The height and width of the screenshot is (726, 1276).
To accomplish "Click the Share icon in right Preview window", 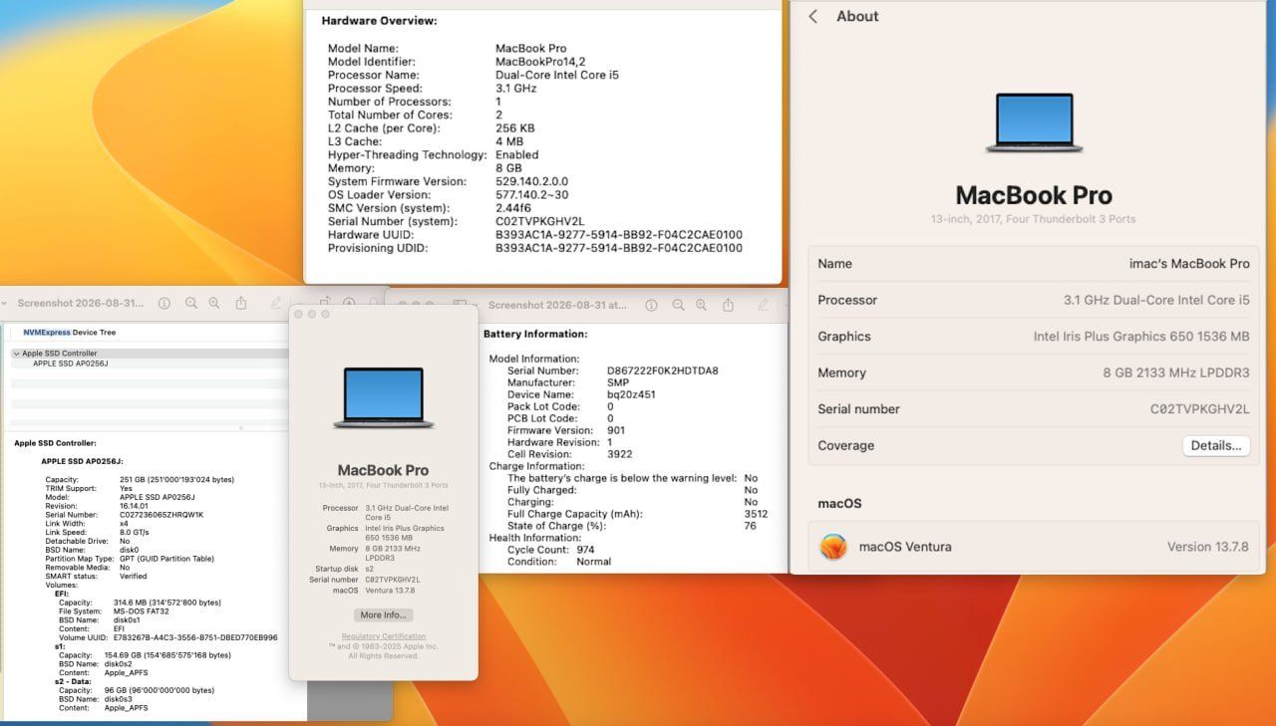I will 729,305.
